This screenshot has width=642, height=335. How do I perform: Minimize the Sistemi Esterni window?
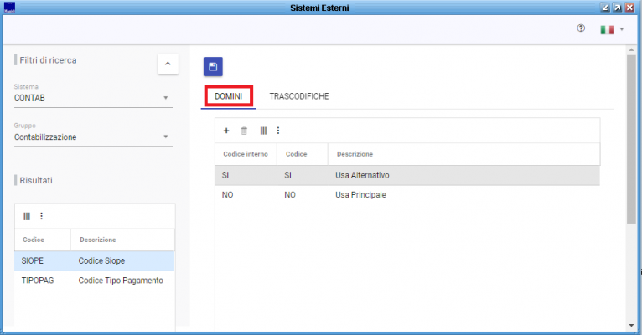pos(605,8)
